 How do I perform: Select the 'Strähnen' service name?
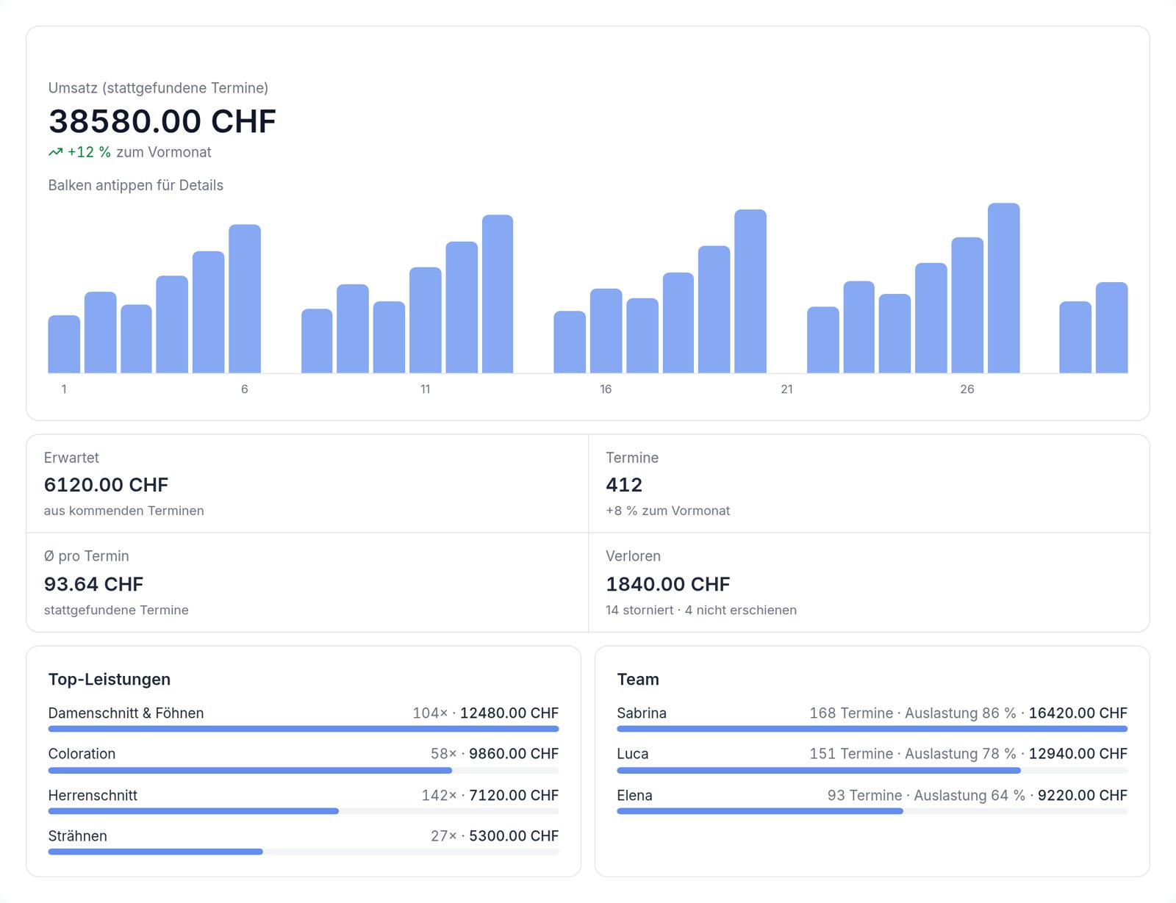pyautogui.click(x=78, y=836)
